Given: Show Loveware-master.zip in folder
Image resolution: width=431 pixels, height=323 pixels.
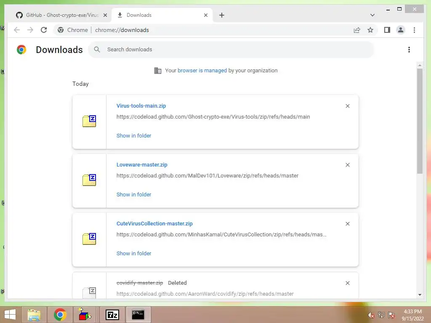Looking at the screenshot, I should point(134,194).
